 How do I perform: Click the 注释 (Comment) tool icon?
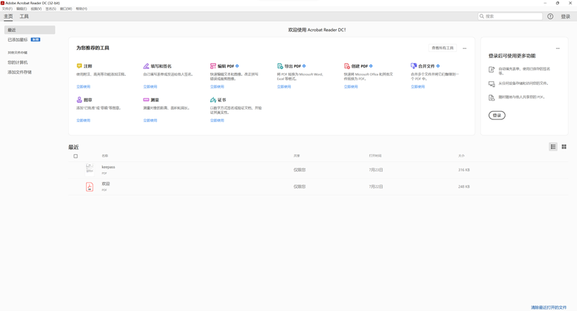click(x=79, y=66)
